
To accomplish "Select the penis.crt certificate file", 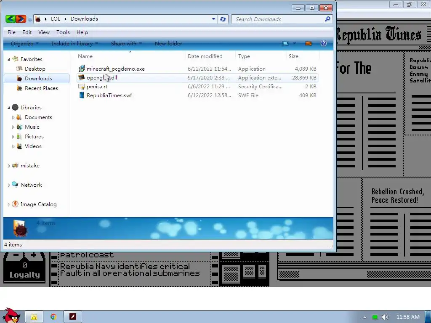I will pos(197,87).
